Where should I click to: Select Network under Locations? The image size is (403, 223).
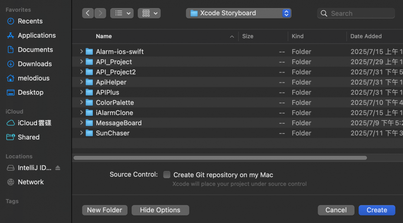[31, 182]
